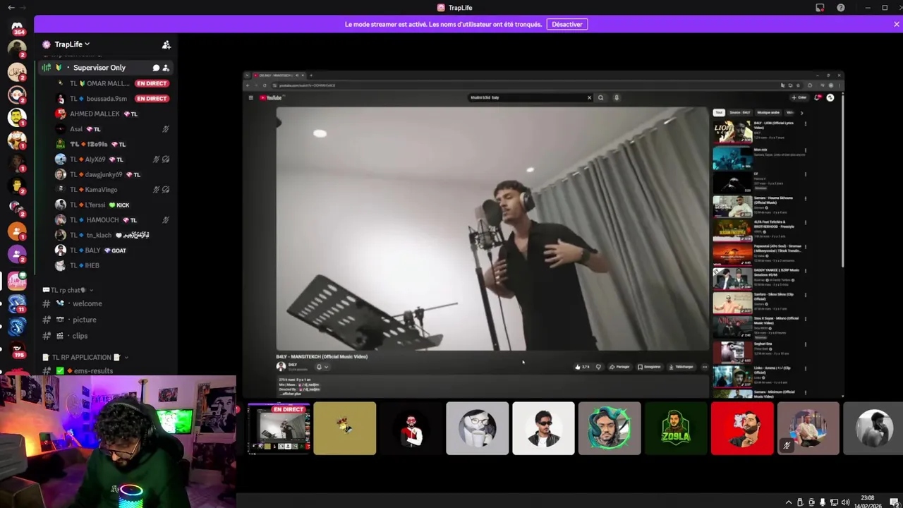Open the picture text channel
The image size is (903, 508).
click(84, 320)
